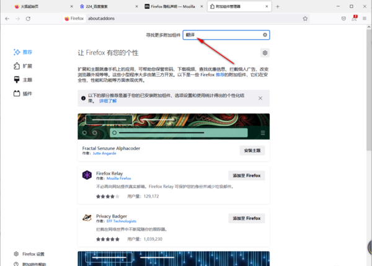Close the Firefox 隐私声明 tab

[201, 6]
